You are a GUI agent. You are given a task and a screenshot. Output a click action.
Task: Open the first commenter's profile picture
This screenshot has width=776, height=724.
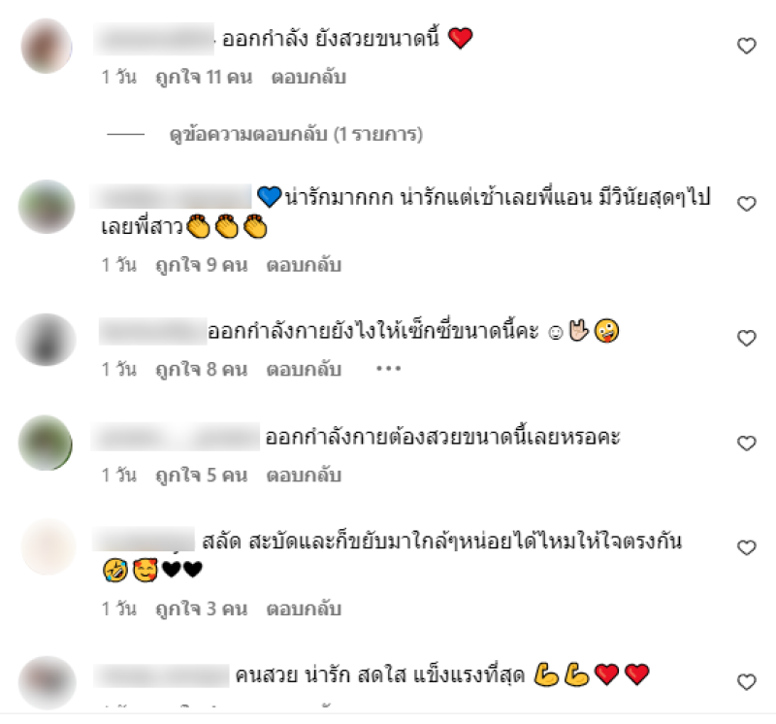coord(47,46)
